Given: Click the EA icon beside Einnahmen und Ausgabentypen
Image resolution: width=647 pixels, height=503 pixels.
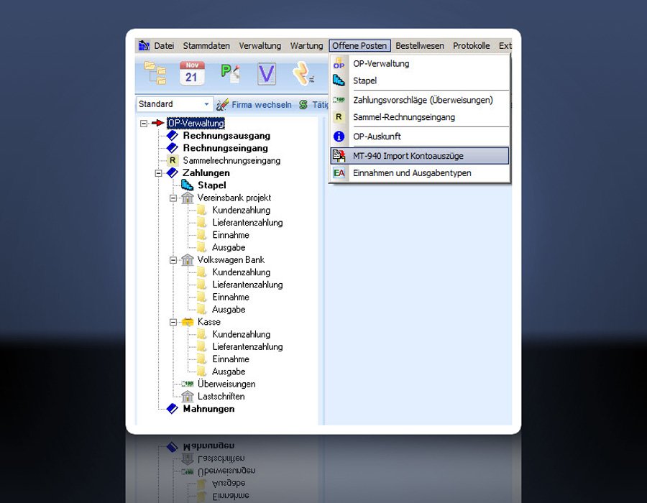Looking at the screenshot, I should pyautogui.click(x=339, y=173).
